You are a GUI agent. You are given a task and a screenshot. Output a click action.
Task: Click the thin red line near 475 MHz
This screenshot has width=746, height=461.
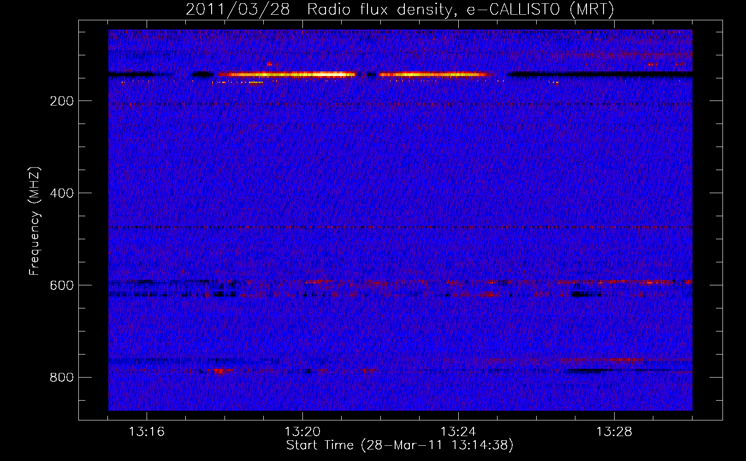pos(400,227)
